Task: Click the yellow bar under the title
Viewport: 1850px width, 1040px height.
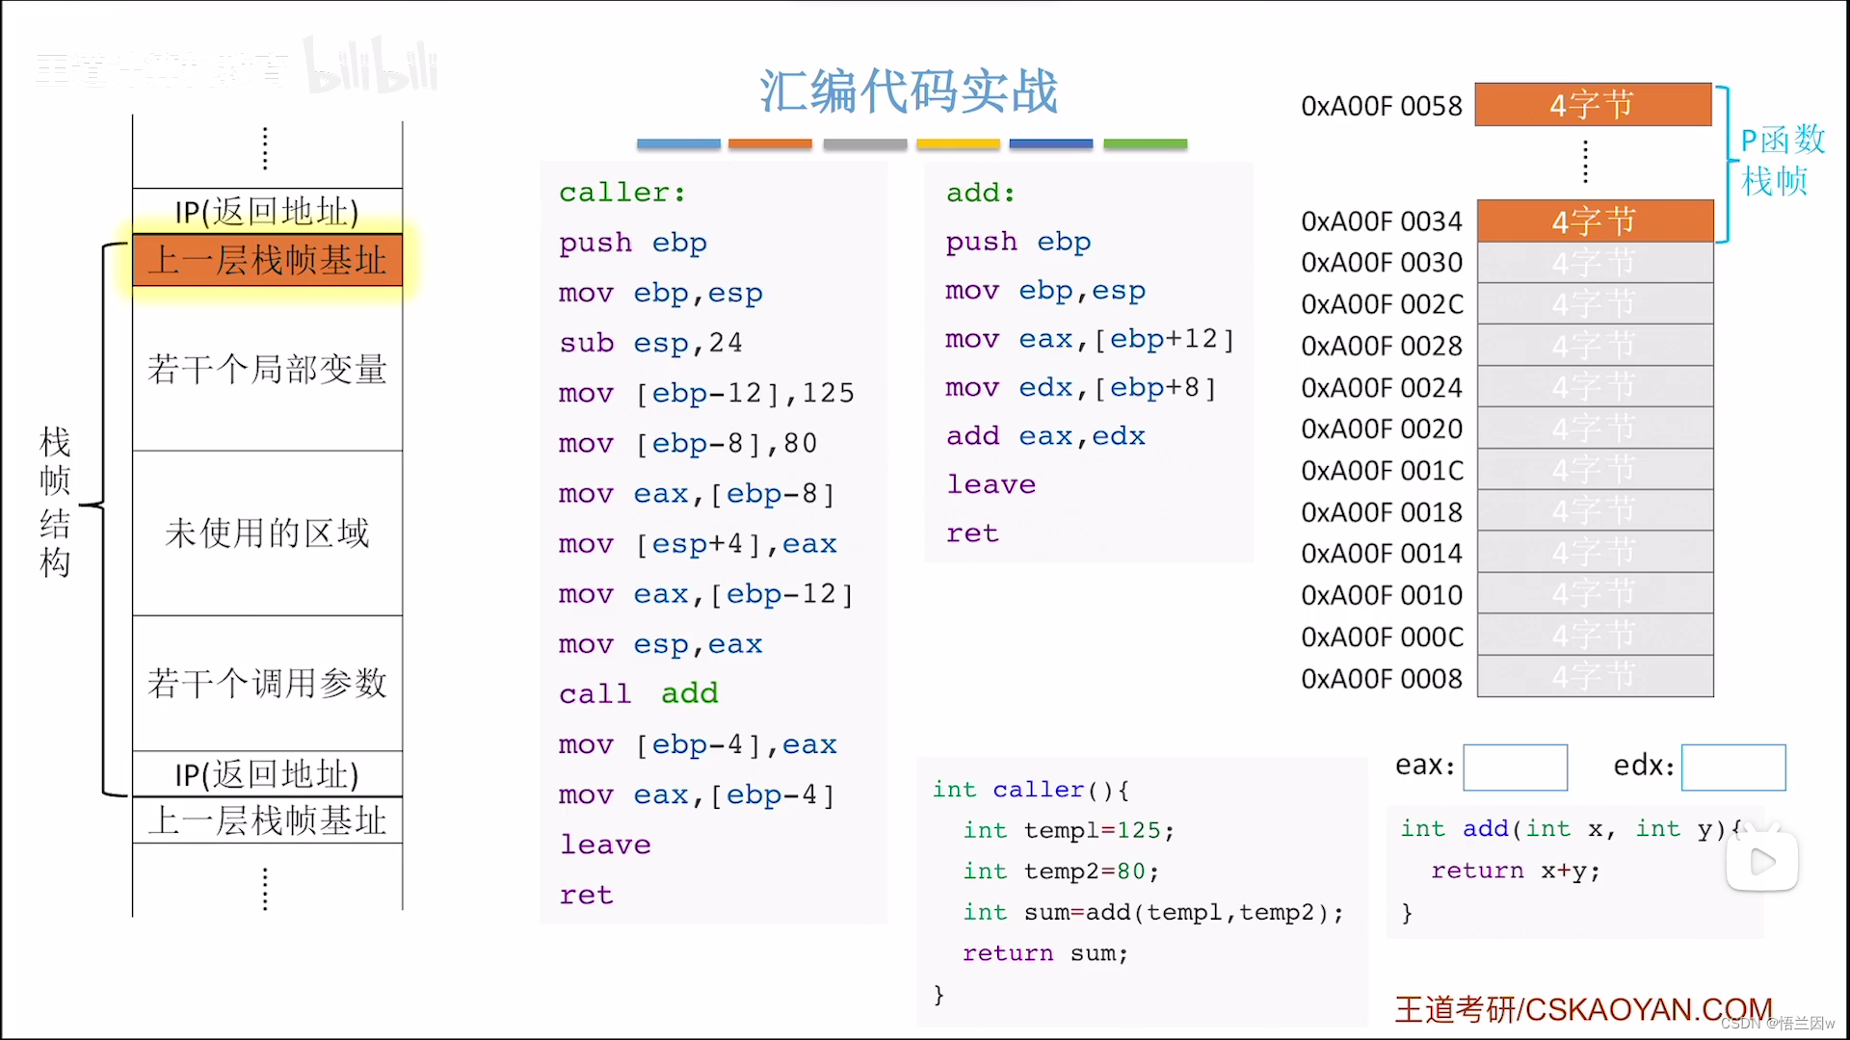Action: coord(958,143)
